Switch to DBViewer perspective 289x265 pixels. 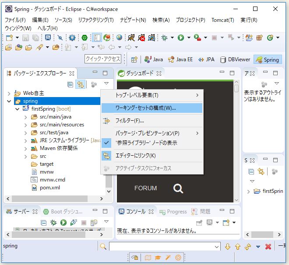(235, 59)
